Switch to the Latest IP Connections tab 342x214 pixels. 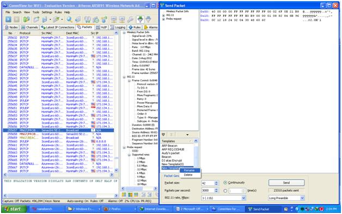coord(58,27)
